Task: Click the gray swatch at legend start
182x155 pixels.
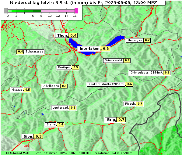Action: pos(6,11)
